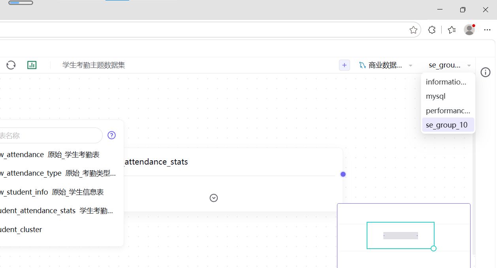Screen dimensions: 497x268
Task: Open the info panel icon
Action: pyautogui.click(x=486, y=72)
